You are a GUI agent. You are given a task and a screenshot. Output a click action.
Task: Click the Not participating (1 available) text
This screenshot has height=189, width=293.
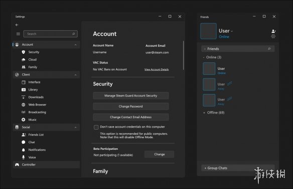tap(113, 155)
